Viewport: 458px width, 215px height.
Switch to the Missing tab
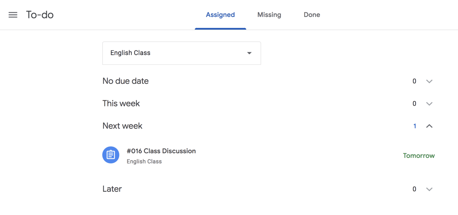click(269, 15)
